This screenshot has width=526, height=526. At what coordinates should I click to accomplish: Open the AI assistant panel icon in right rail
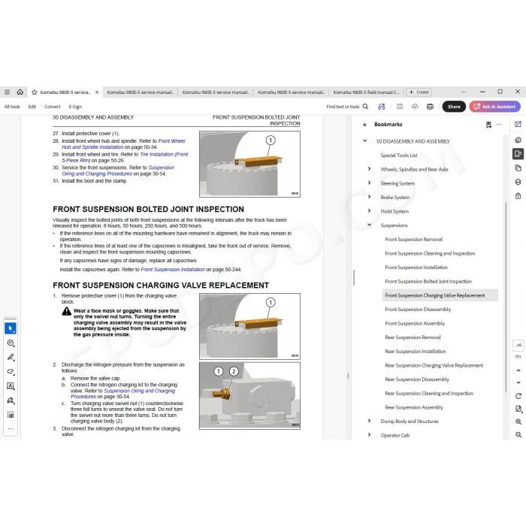pyautogui.click(x=518, y=124)
